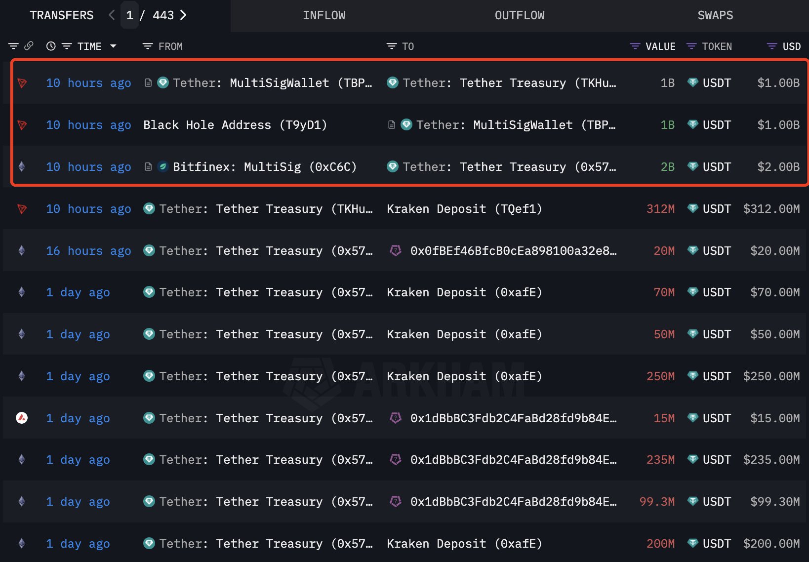Click the chain link filter icon
This screenshot has width=809, height=562.
pos(29,46)
